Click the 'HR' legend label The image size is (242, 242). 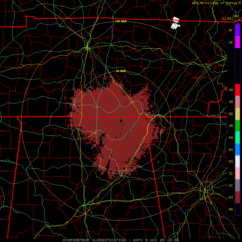pyautogui.click(x=231, y=126)
